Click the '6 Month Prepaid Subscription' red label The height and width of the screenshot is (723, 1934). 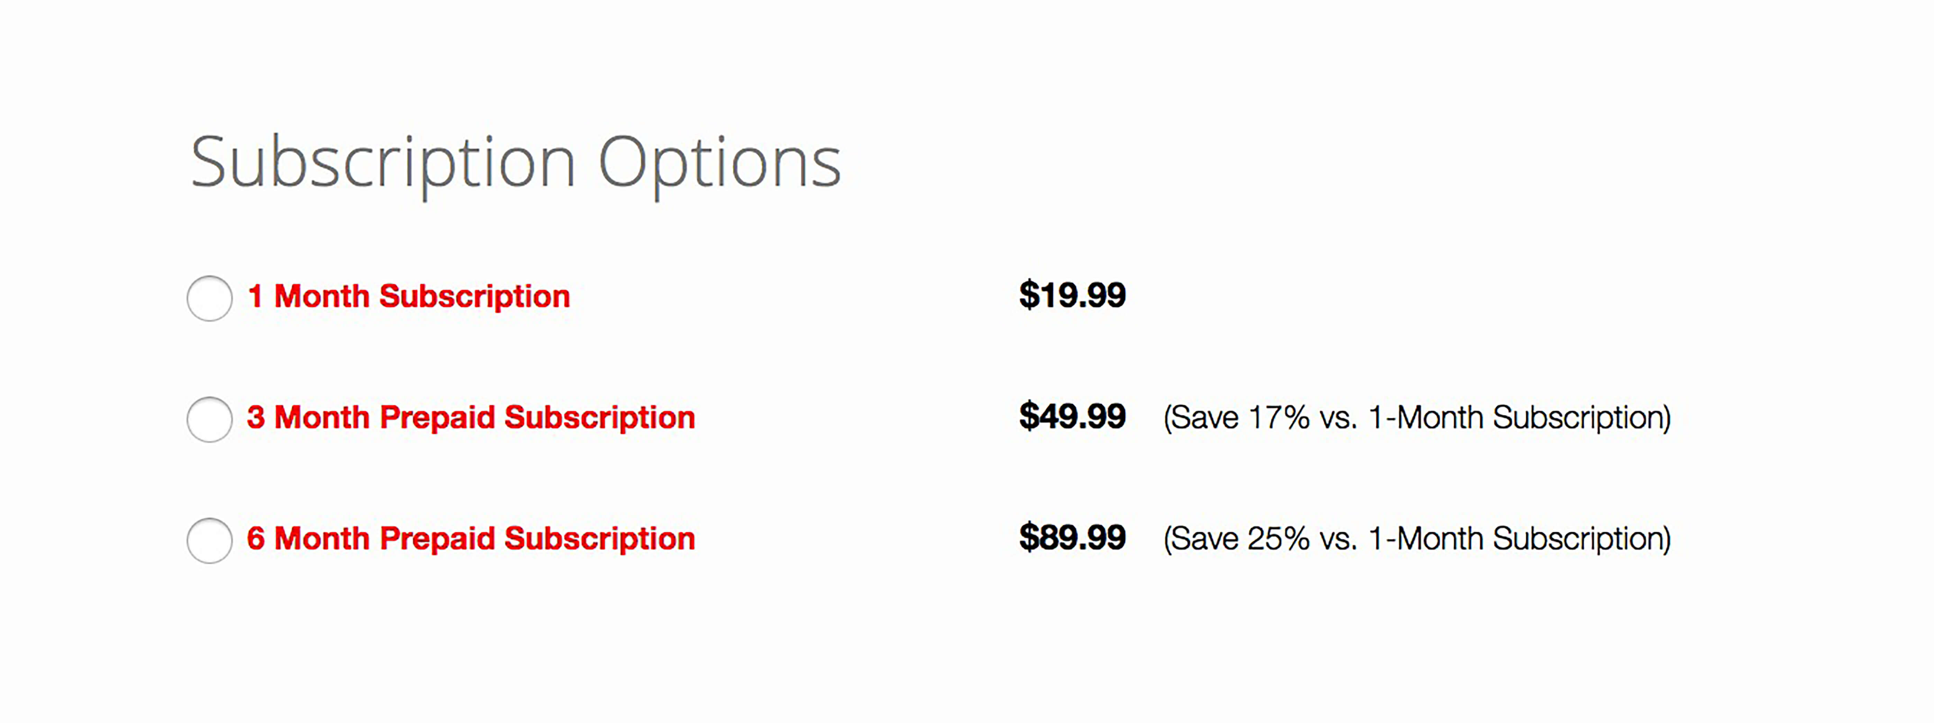[471, 538]
